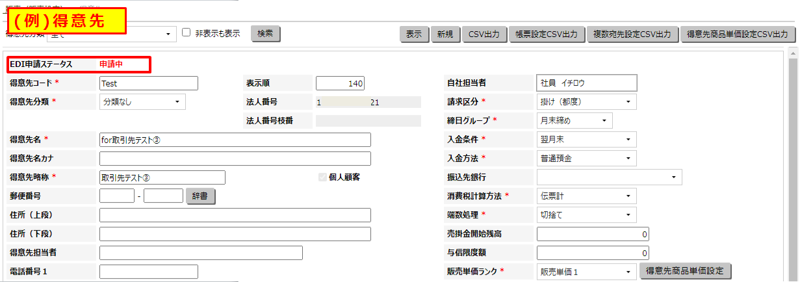Click the 得意先コード text field
800x282 pixels.
pyautogui.click(x=148, y=83)
